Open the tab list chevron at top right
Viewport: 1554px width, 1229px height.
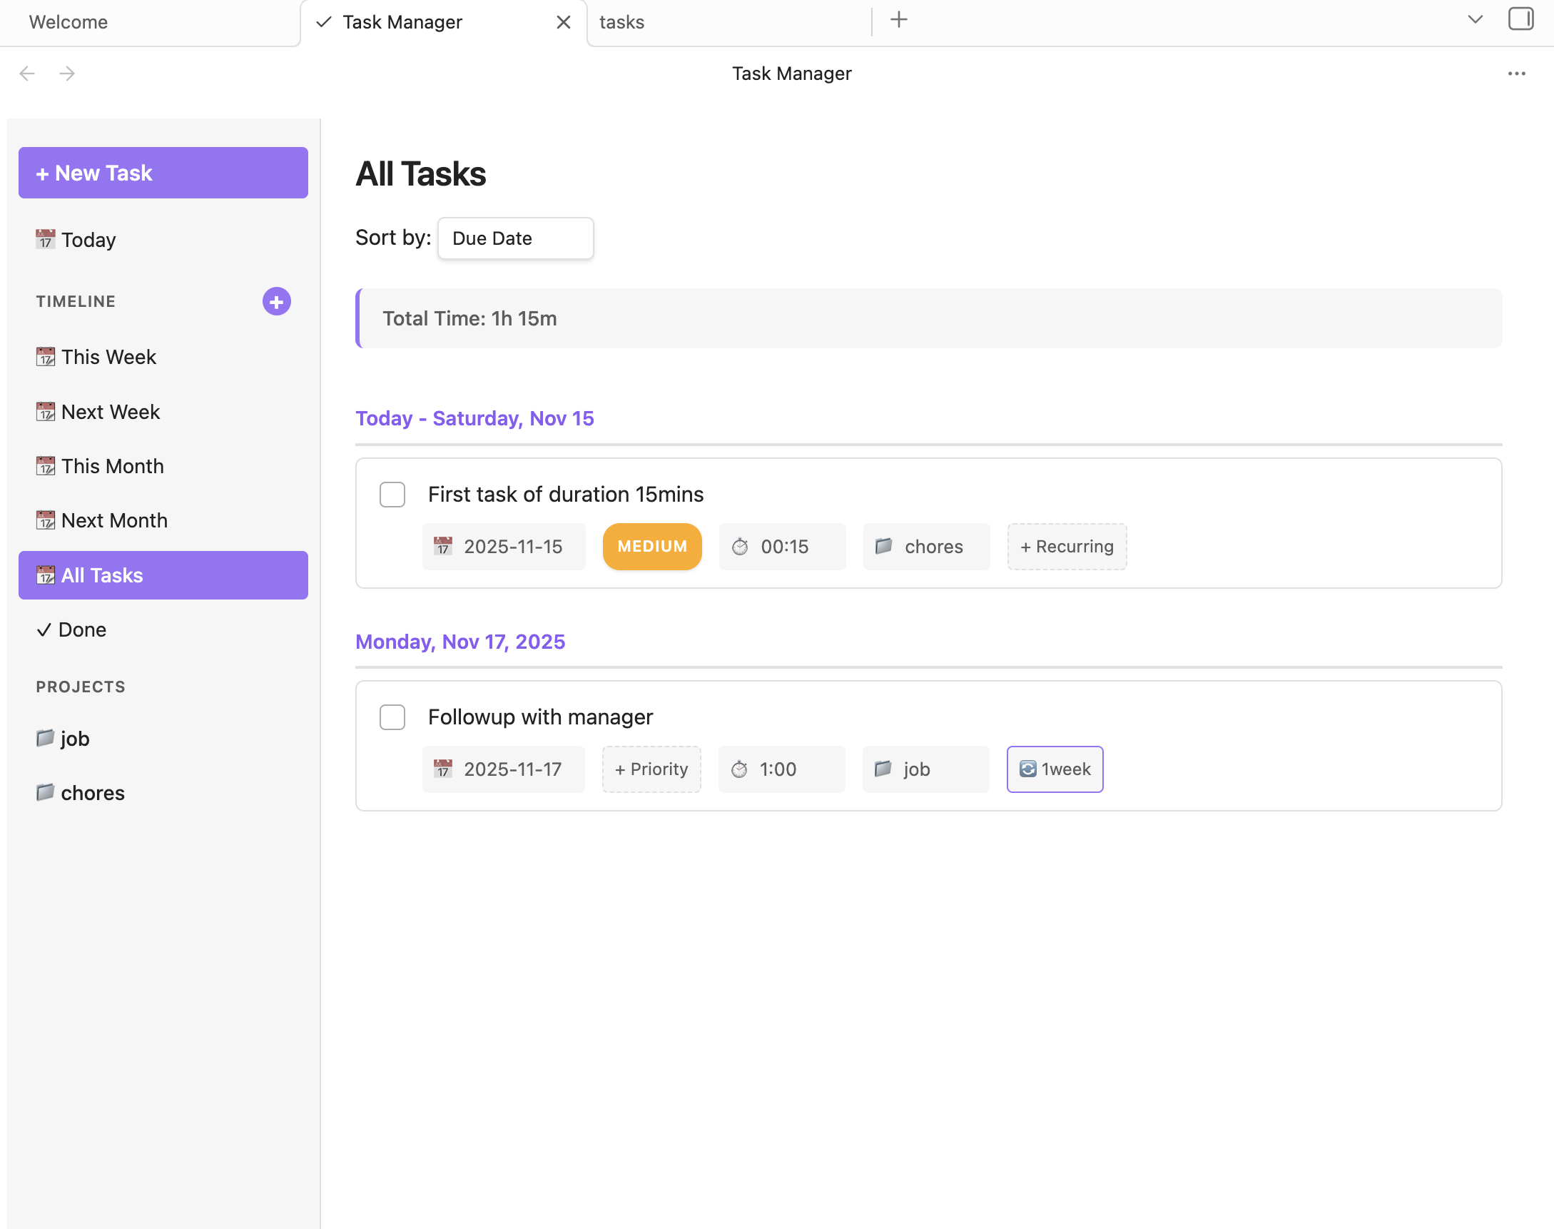[1475, 19]
